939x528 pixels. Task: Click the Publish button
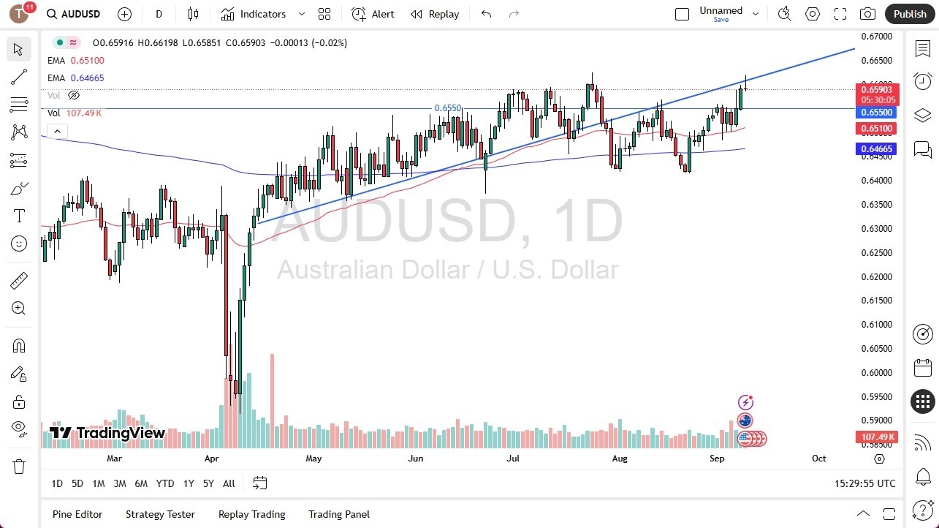click(x=910, y=13)
